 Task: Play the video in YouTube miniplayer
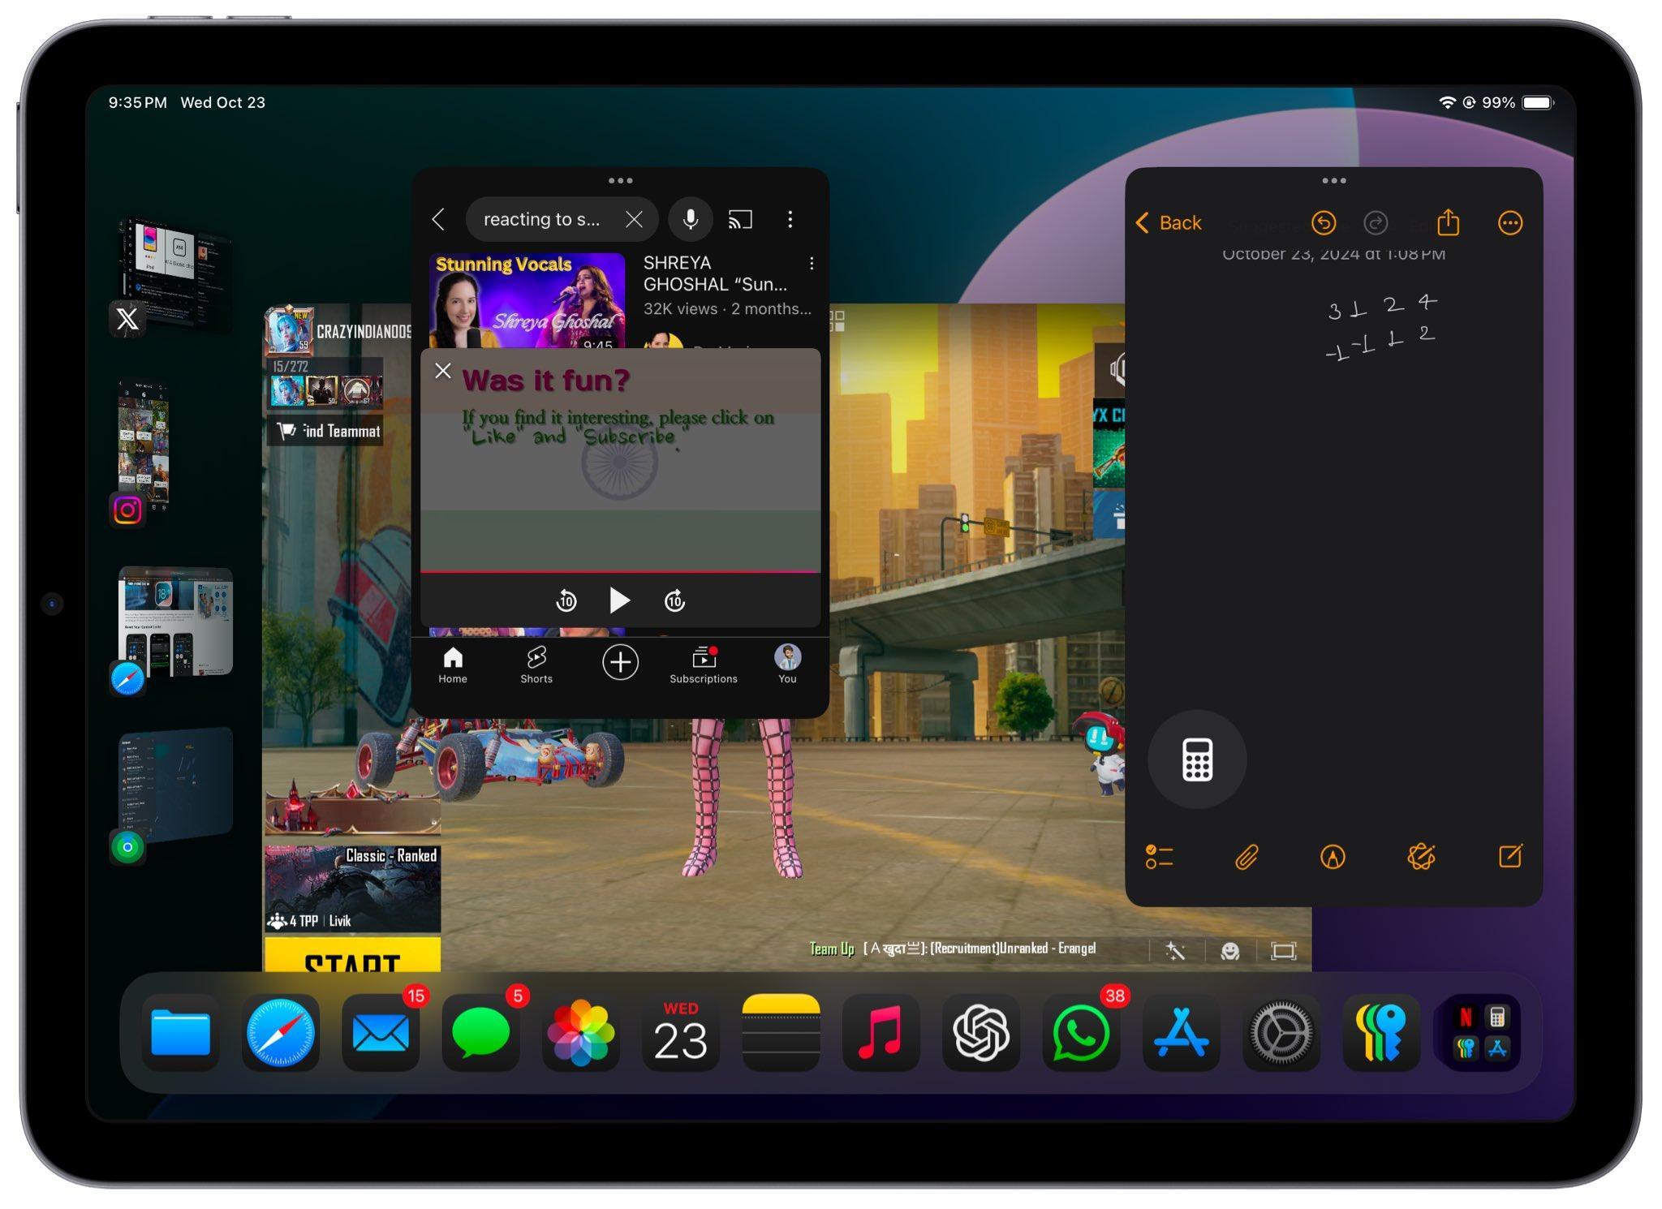(620, 600)
